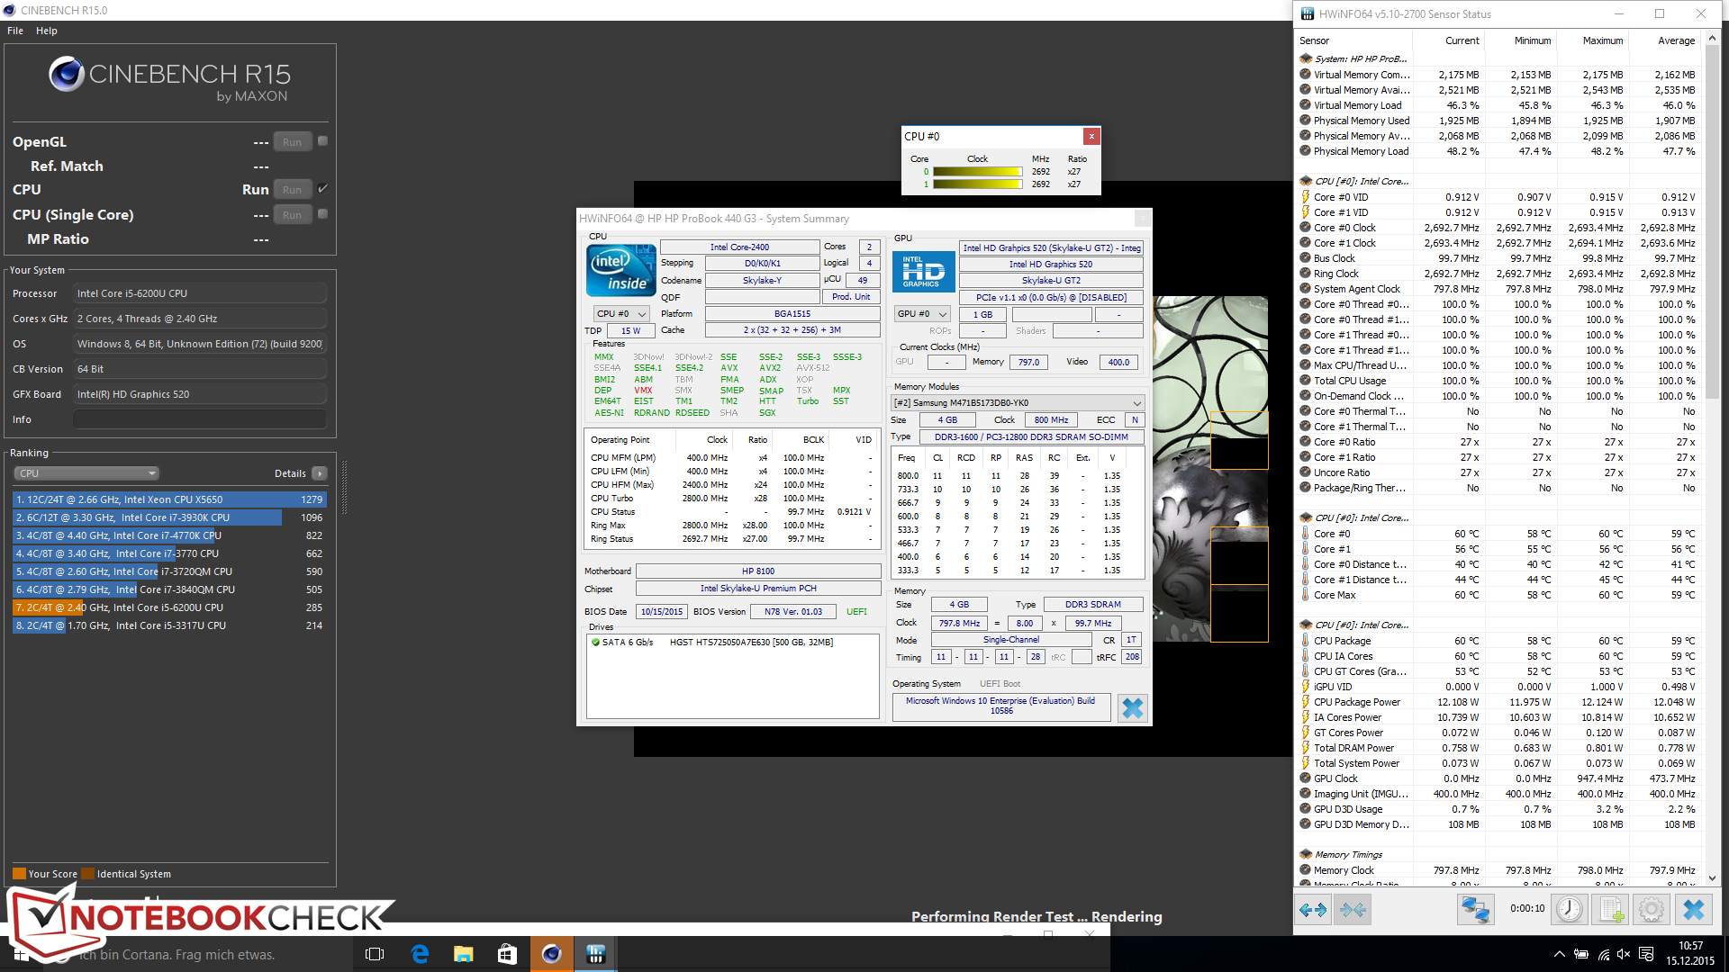Open Action Center notifications icon
Viewport: 1729px width, 972px height.
tap(1646, 954)
